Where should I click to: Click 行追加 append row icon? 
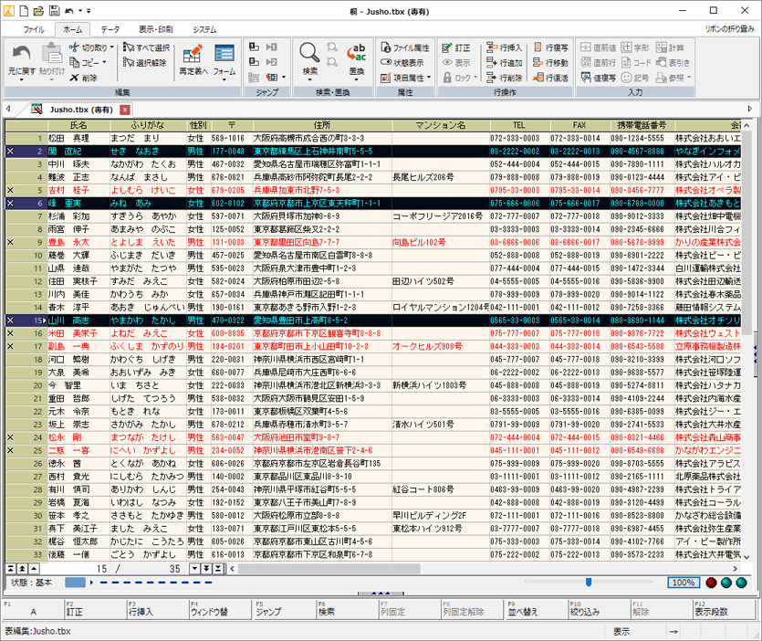click(492, 62)
